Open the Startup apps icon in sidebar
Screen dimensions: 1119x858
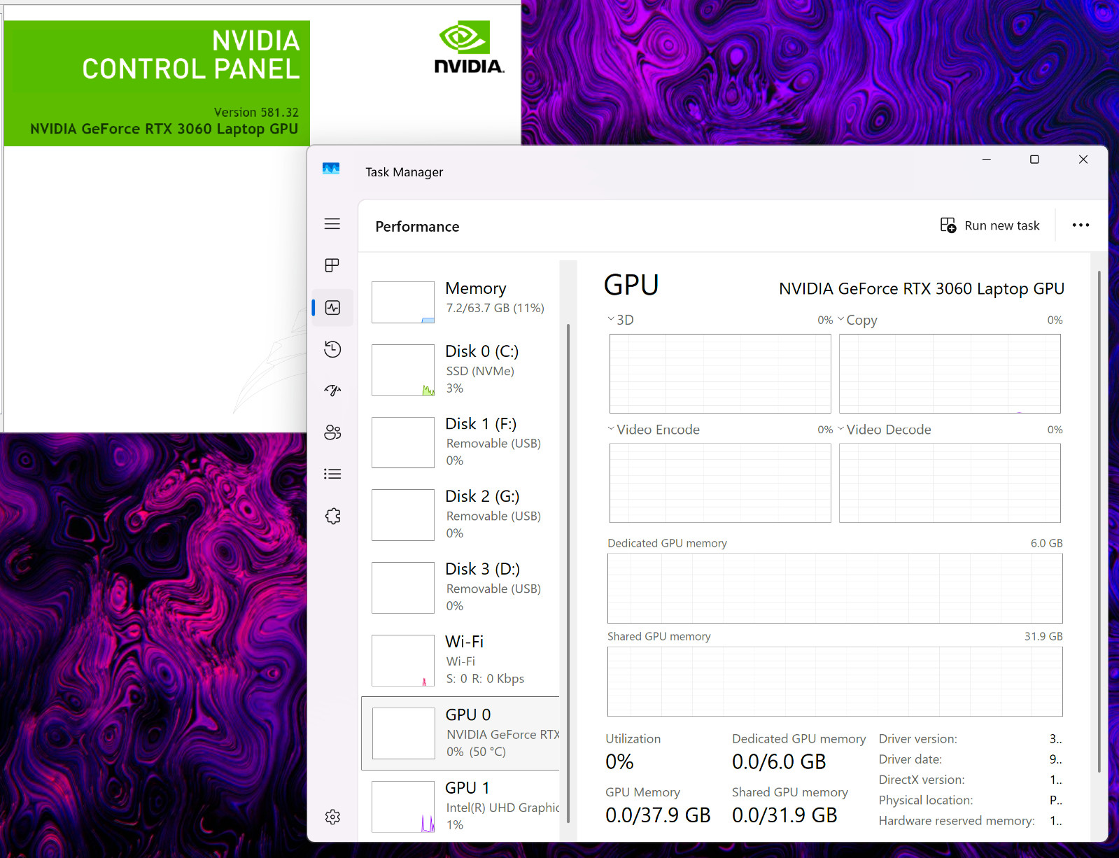click(x=332, y=391)
